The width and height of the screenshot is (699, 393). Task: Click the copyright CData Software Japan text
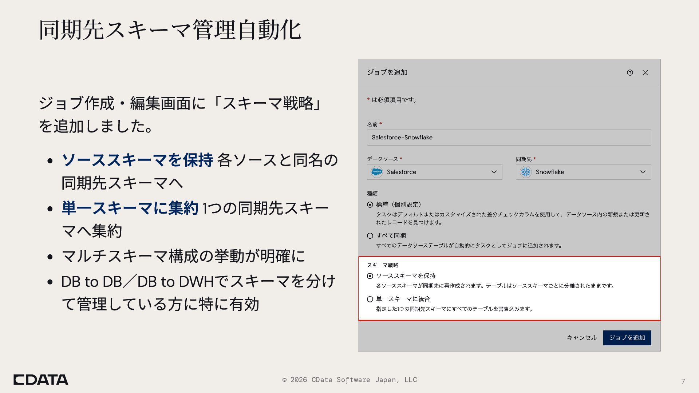tap(349, 380)
